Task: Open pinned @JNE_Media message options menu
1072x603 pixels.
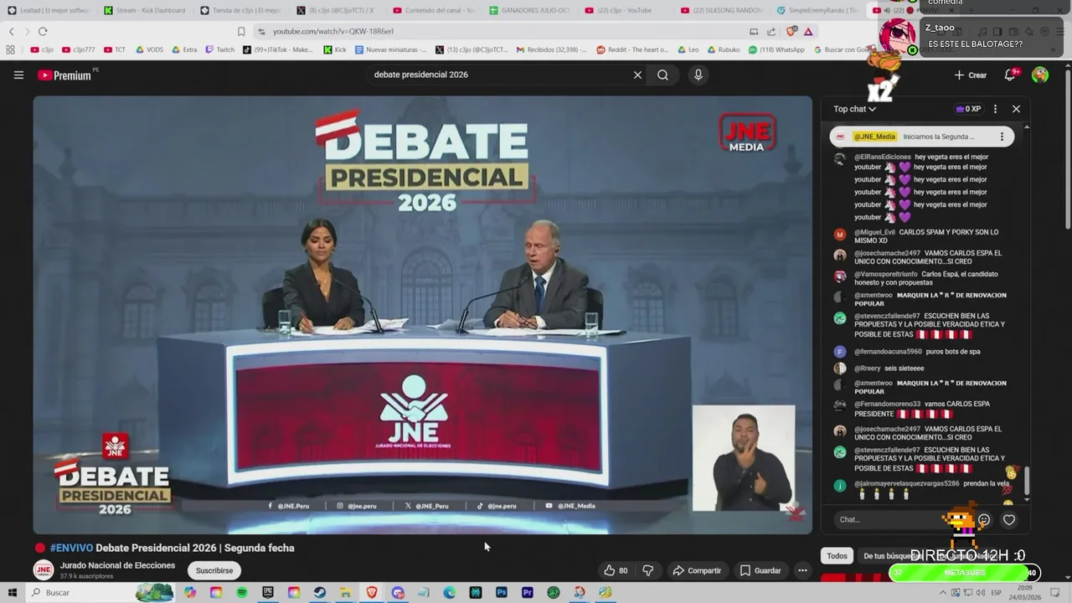Action: pos(1002,137)
